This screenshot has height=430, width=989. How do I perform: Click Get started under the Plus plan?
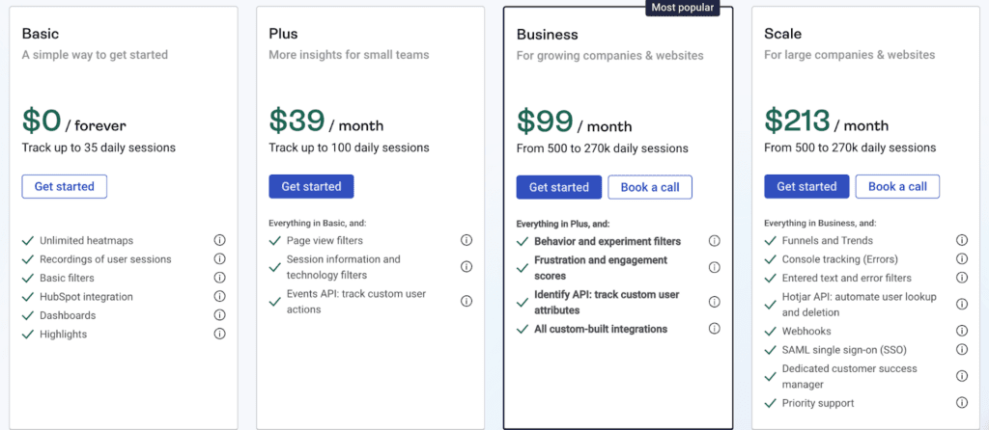tap(311, 186)
